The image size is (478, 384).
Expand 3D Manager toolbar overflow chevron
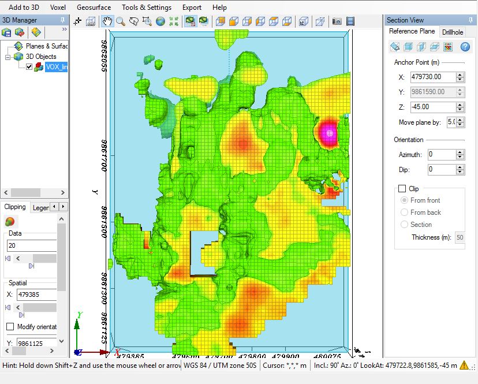click(x=64, y=29)
